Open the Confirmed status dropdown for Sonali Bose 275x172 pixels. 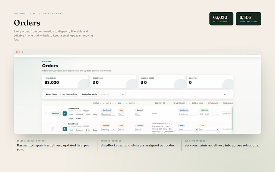click(x=108, y=114)
